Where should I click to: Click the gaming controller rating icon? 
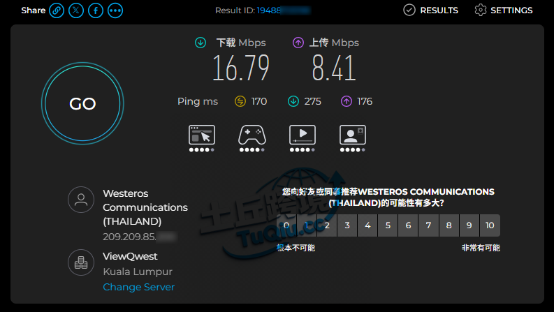(x=252, y=135)
